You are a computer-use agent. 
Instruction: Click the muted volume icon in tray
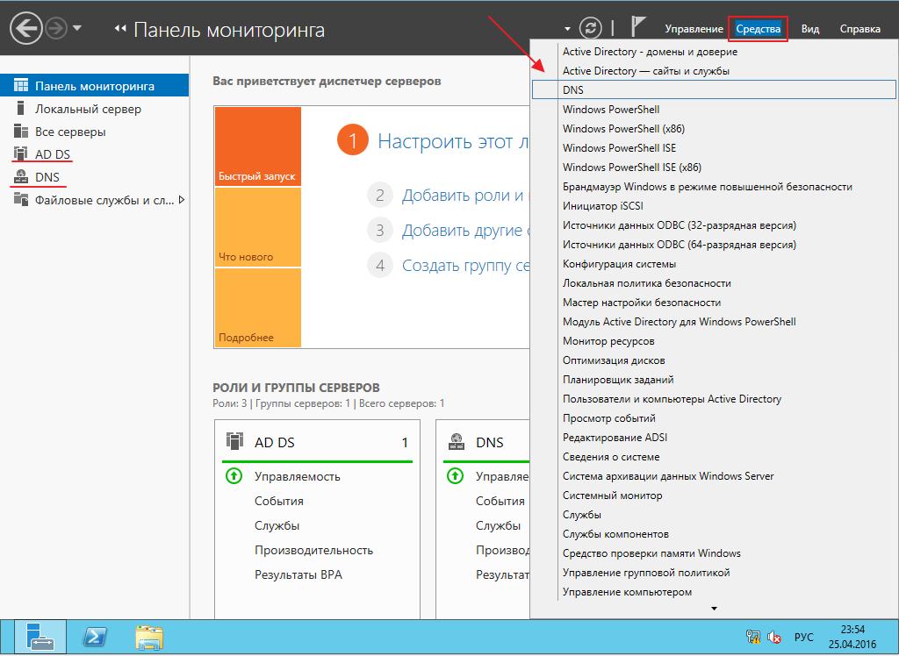(x=774, y=637)
